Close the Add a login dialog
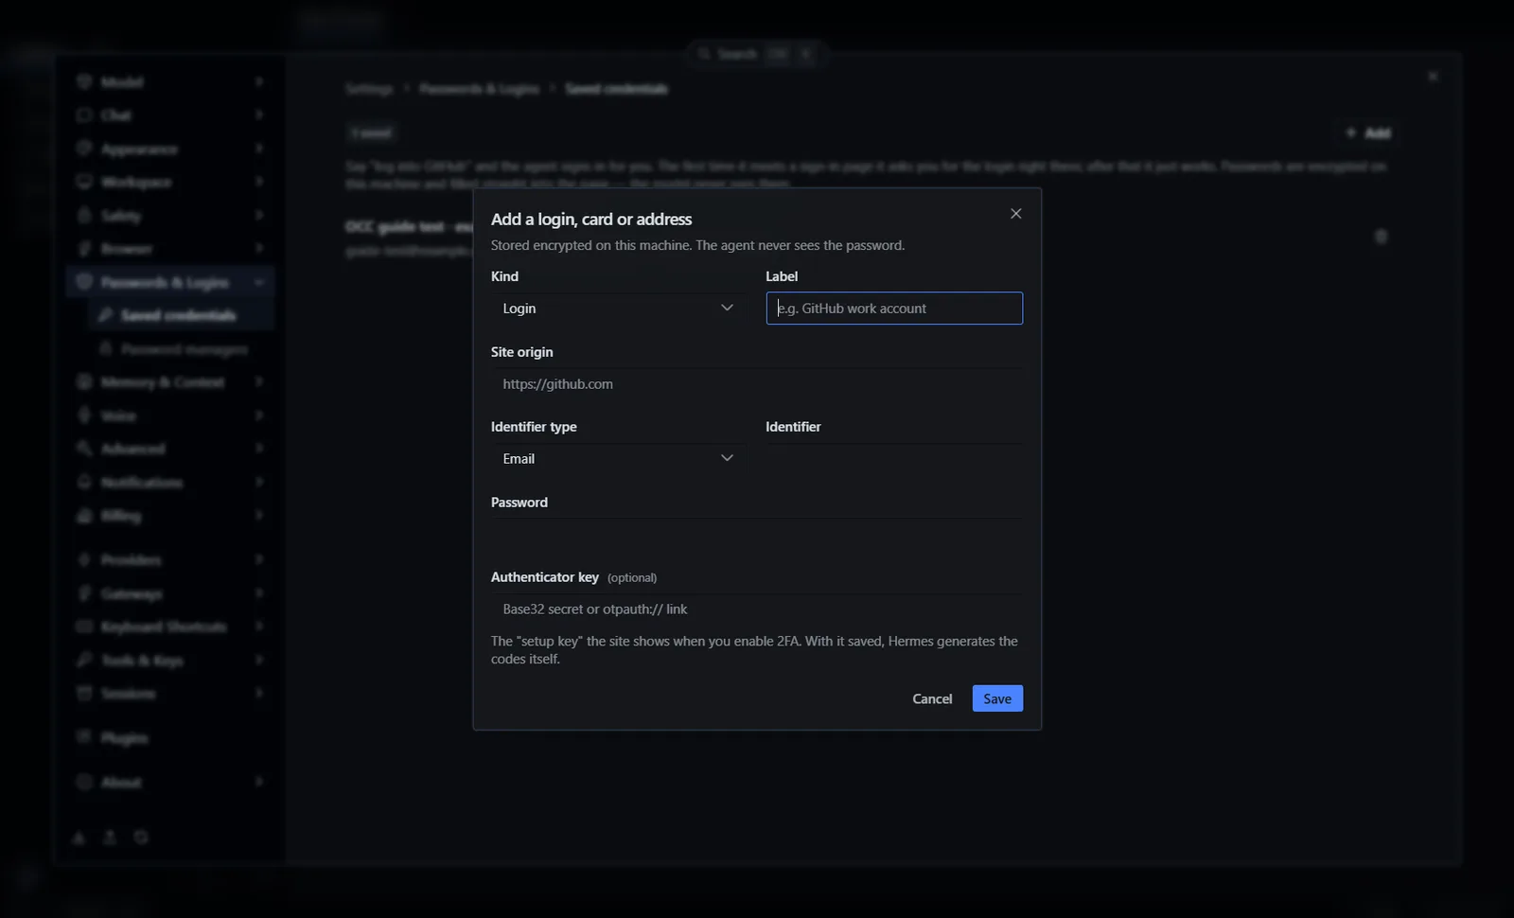The width and height of the screenshot is (1514, 918). [x=1015, y=214]
